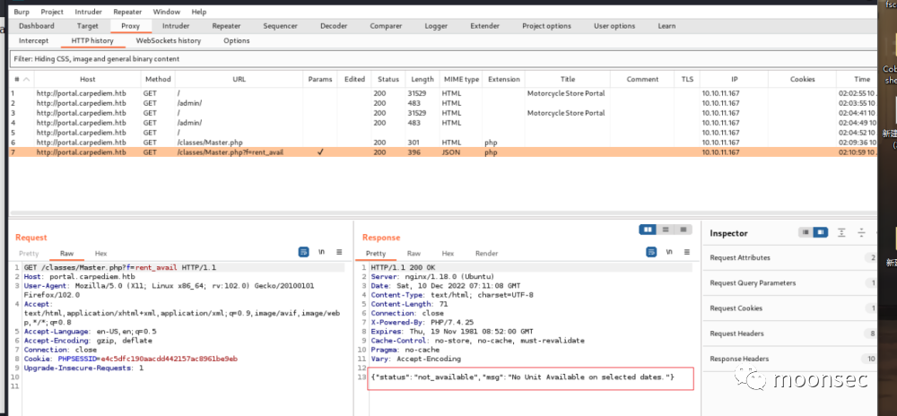Open the Help menu
Viewport: 897px width, 416px height.
[x=199, y=12]
